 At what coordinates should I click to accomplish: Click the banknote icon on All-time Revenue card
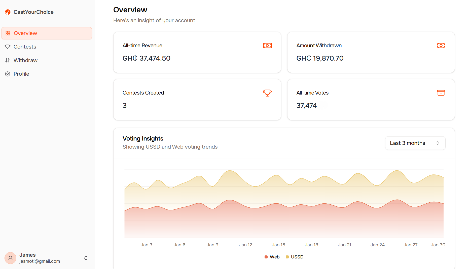pos(267,46)
